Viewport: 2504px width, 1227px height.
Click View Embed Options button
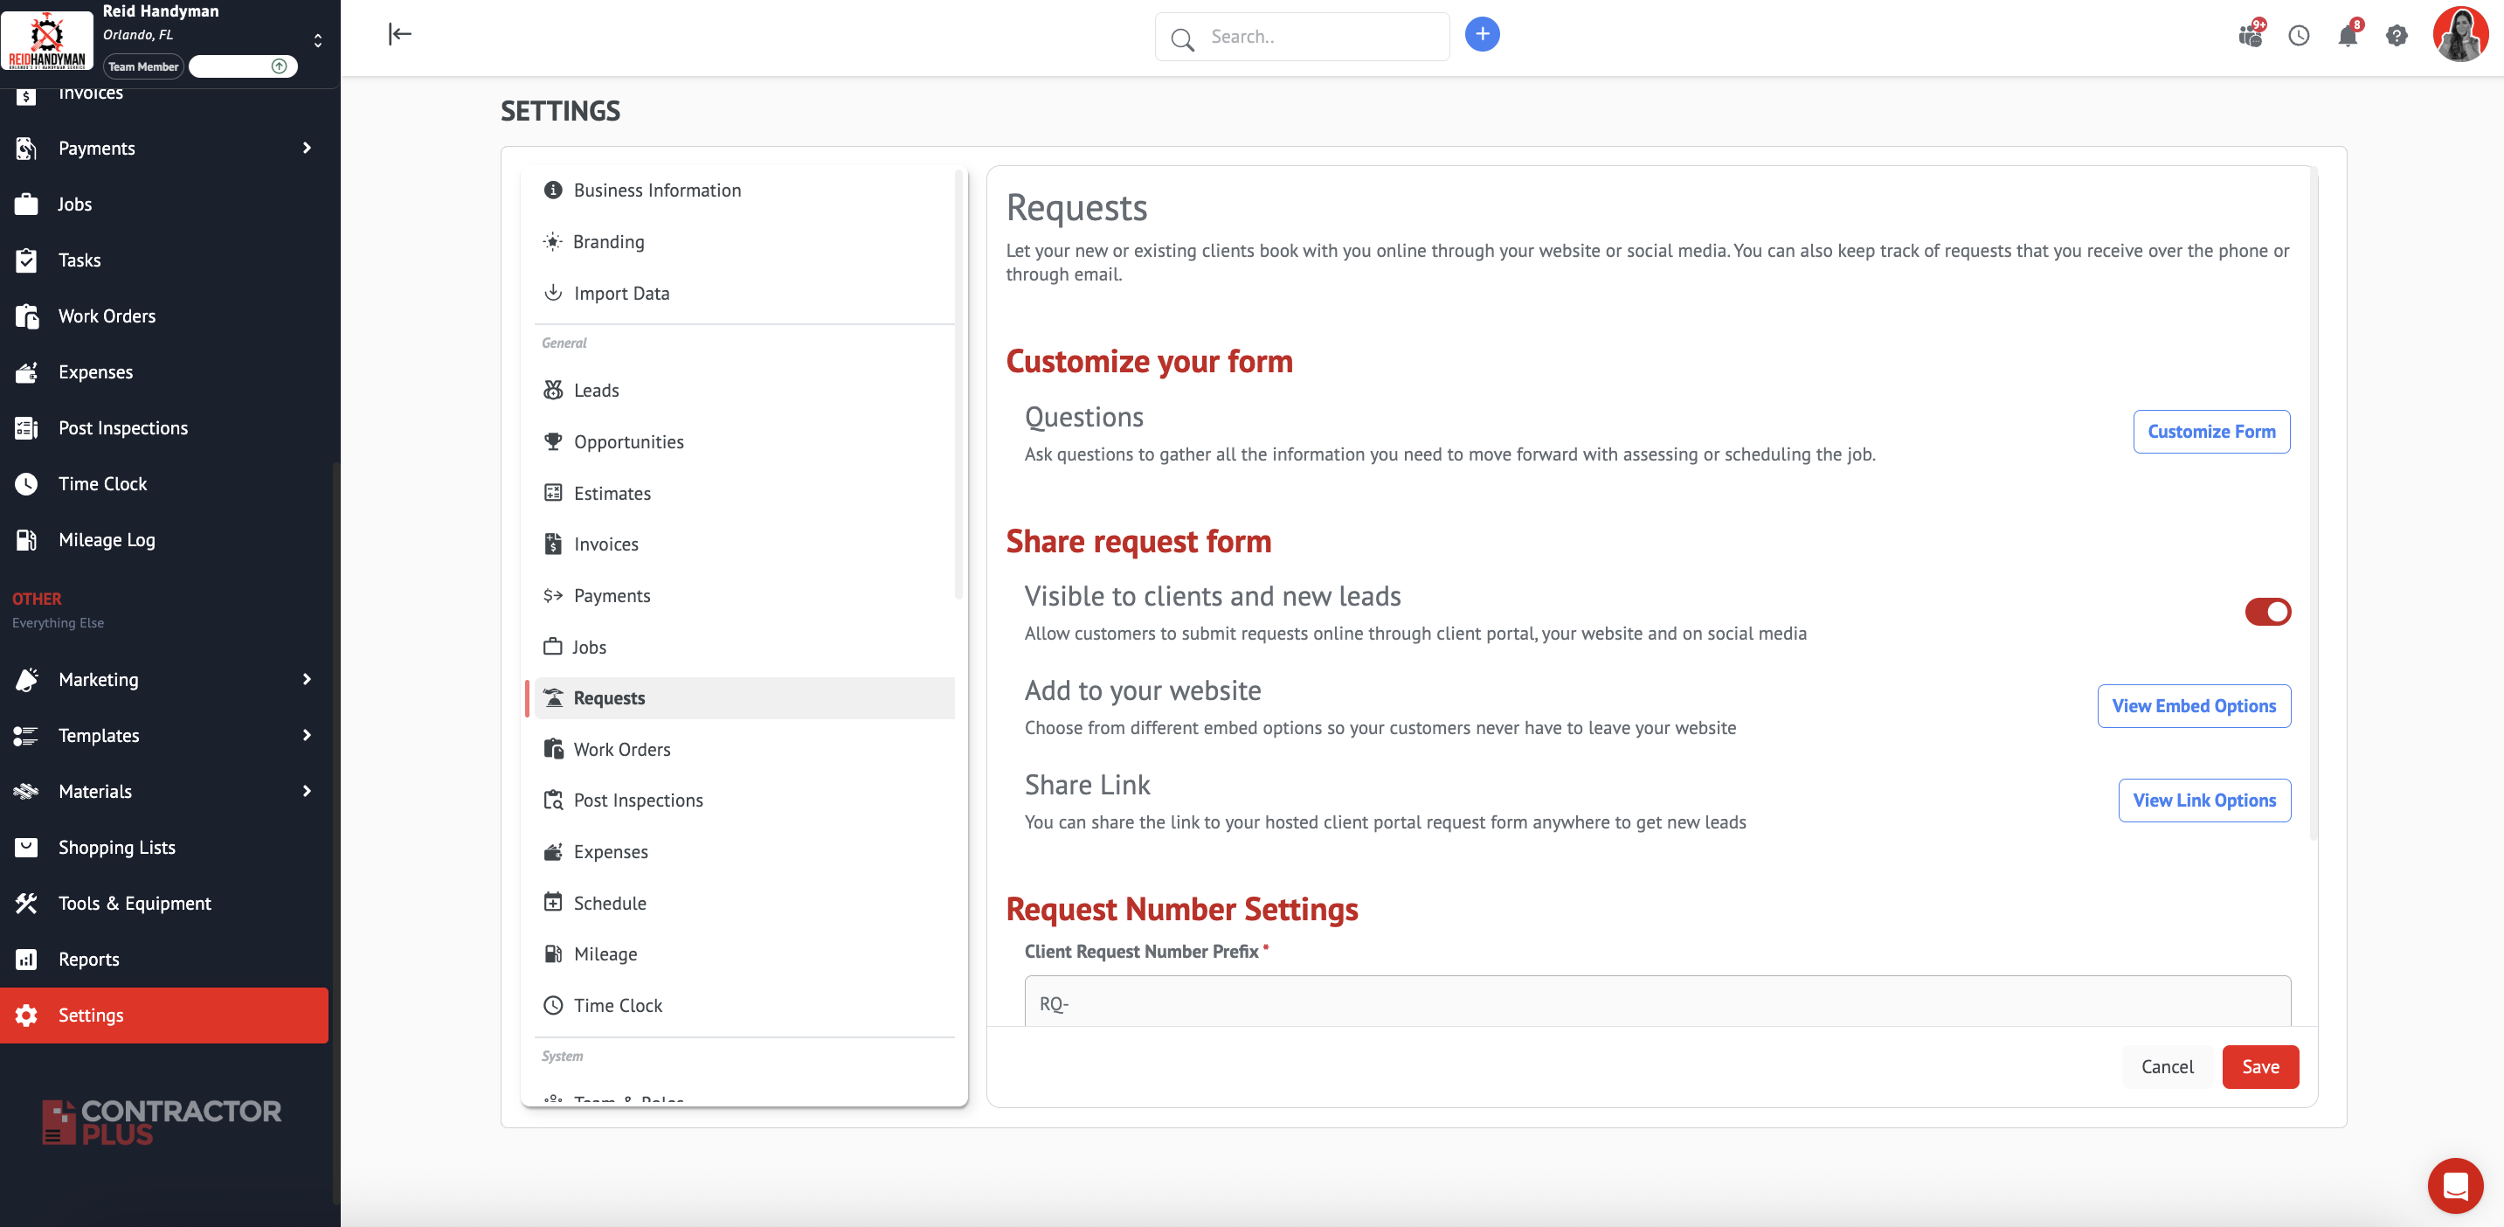2193,706
